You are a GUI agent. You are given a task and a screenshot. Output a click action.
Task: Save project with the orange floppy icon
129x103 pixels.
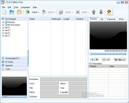19,12
